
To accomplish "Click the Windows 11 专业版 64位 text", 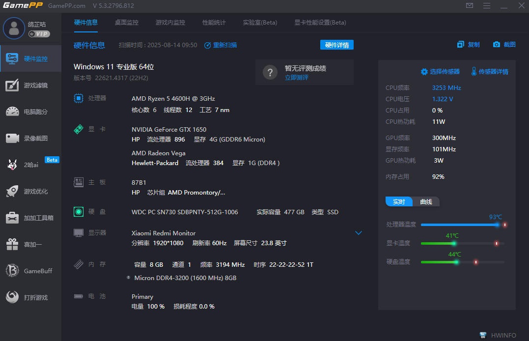I will click(113, 67).
